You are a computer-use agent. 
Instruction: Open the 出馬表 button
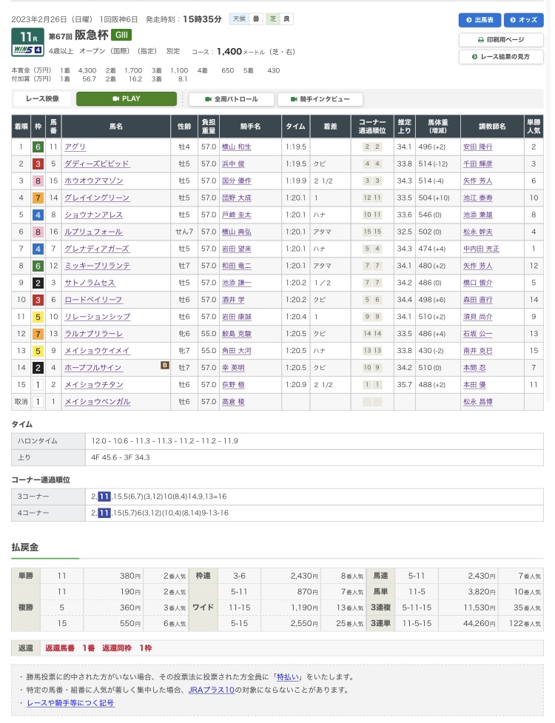[480, 20]
